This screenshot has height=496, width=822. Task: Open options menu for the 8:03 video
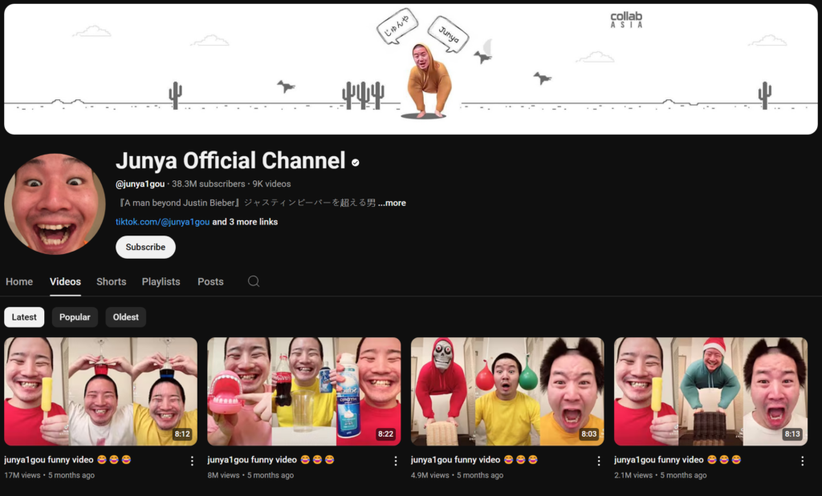(x=598, y=461)
